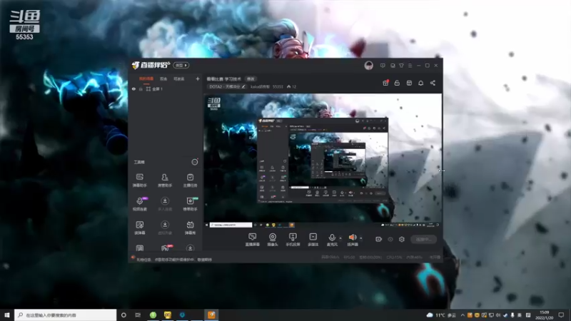Click the start streaming button at bottom right
The width and height of the screenshot is (571, 321).
point(423,239)
